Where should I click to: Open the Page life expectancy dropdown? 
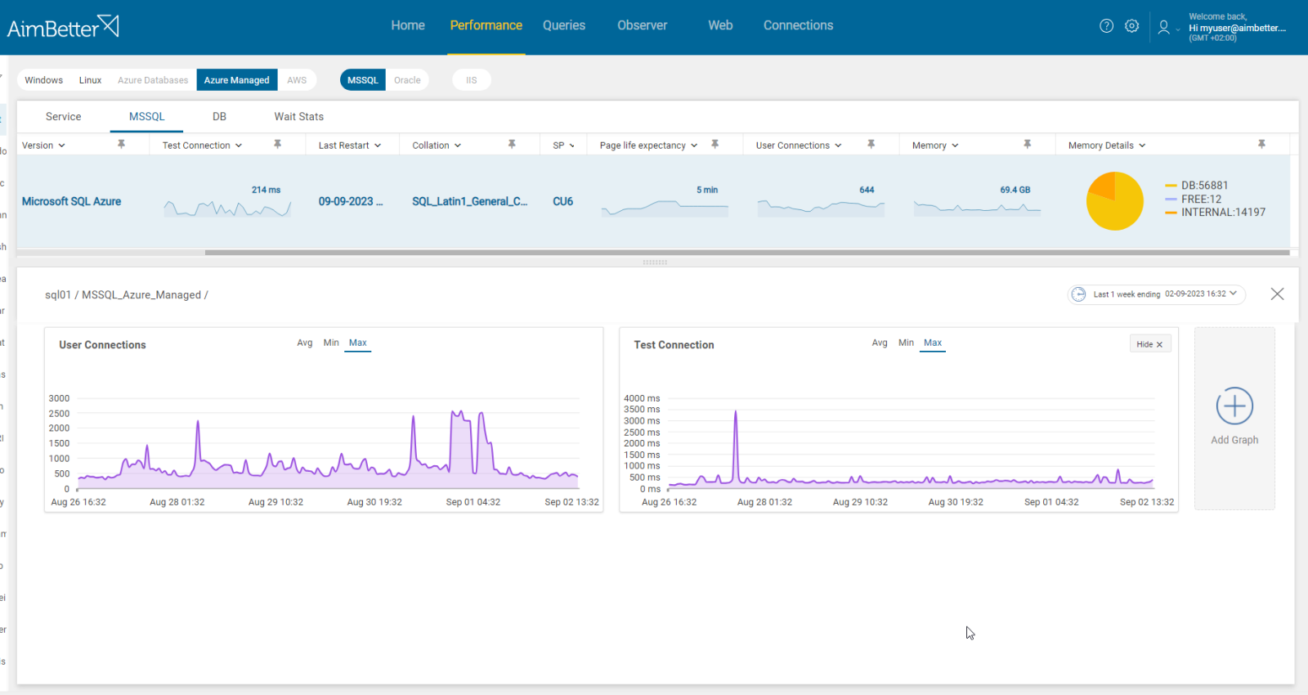pyautogui.click(x=694, y=146)
